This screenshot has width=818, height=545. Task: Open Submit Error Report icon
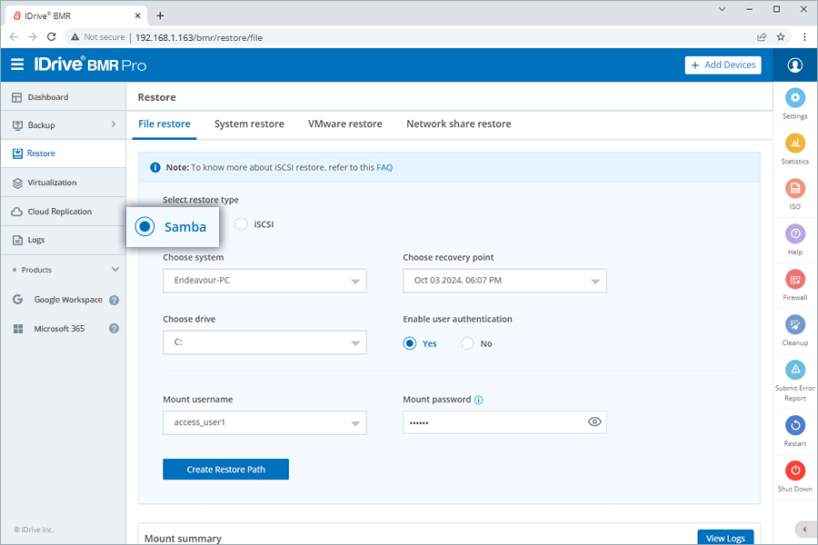[x=794, y=371]
